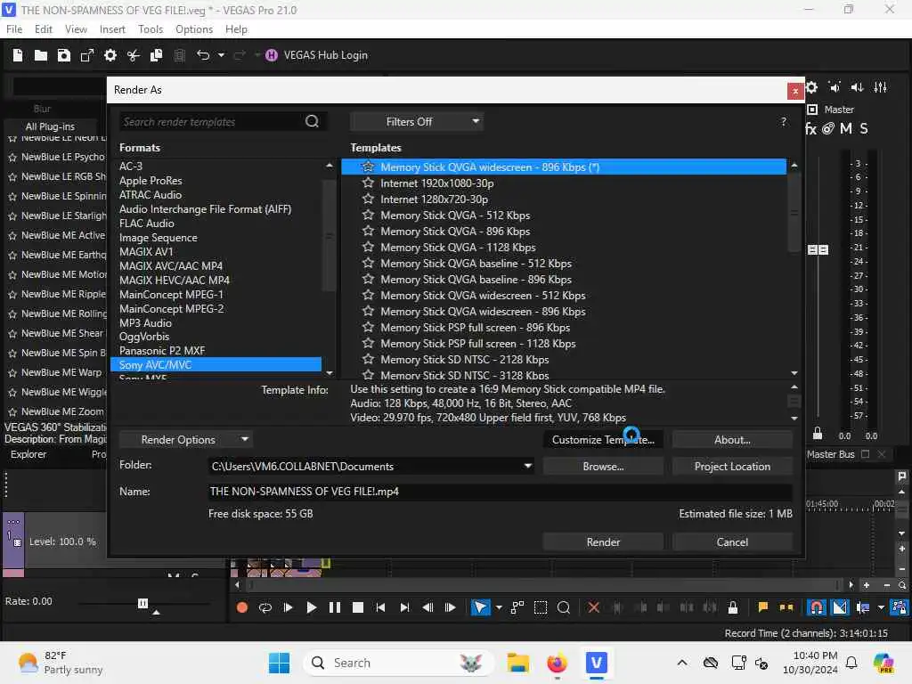Toggle favorite star for Memory Stick PSP full screen - 896 Kbps

368,328
